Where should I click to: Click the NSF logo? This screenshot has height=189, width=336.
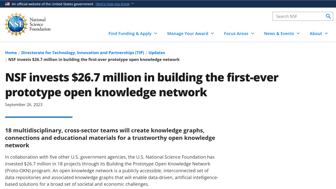(x=16, y=24)
